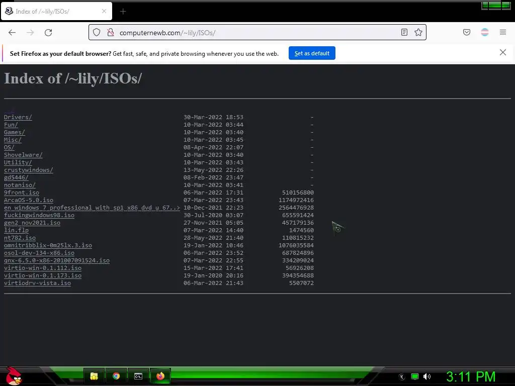Show hidden system tray icons

point(402,377)
